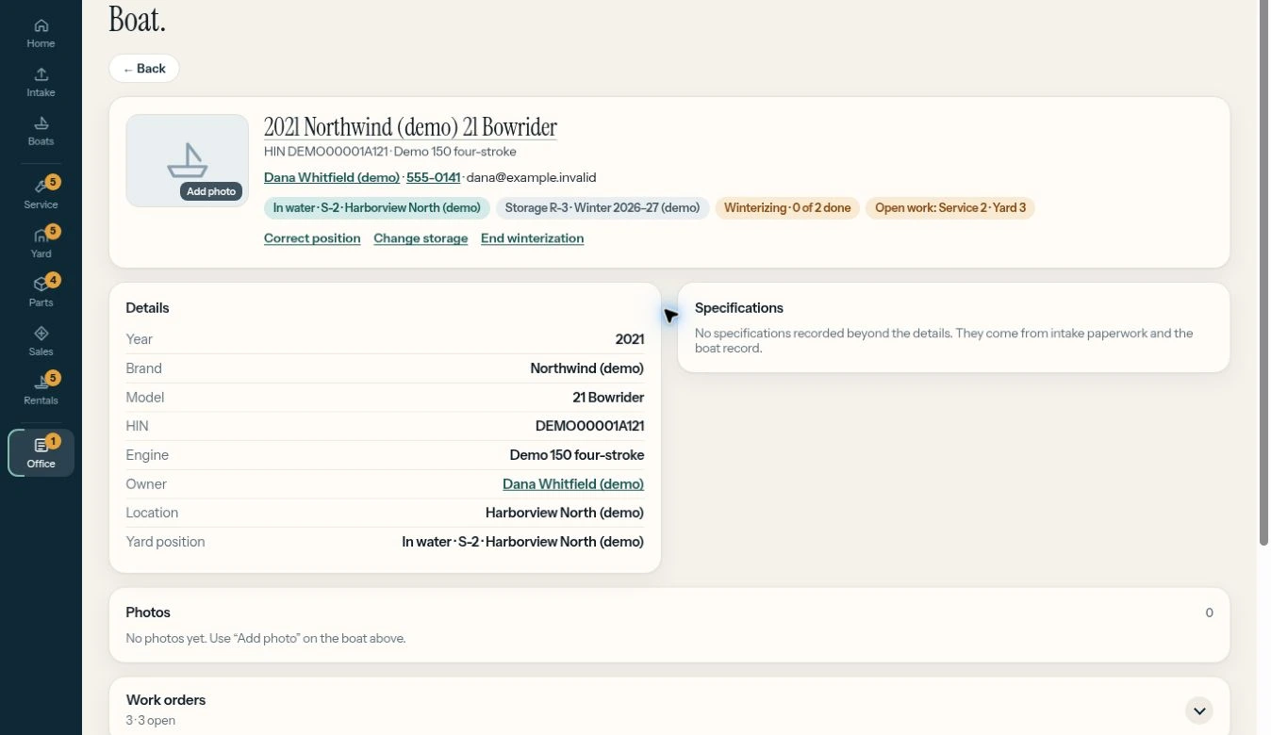Click the Work orders heading

tap(166, 700)
